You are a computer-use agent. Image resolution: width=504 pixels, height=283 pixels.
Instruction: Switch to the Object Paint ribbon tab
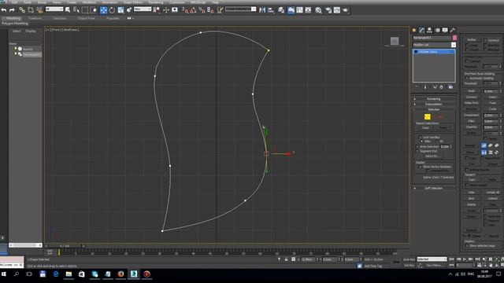[x=86, y=18]
